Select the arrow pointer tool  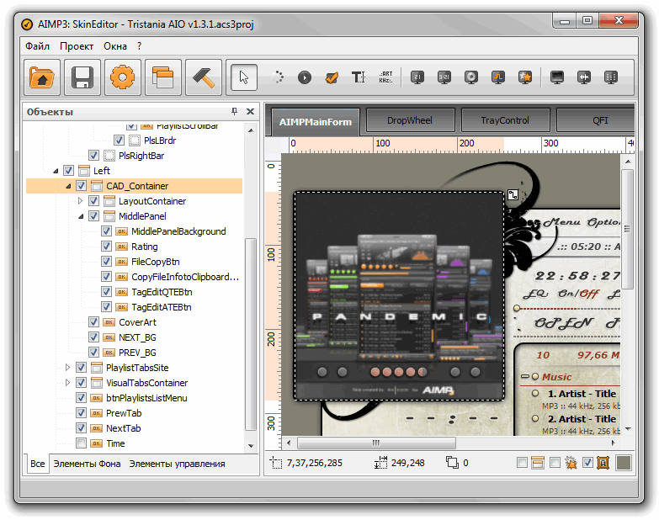pos(244,77)
